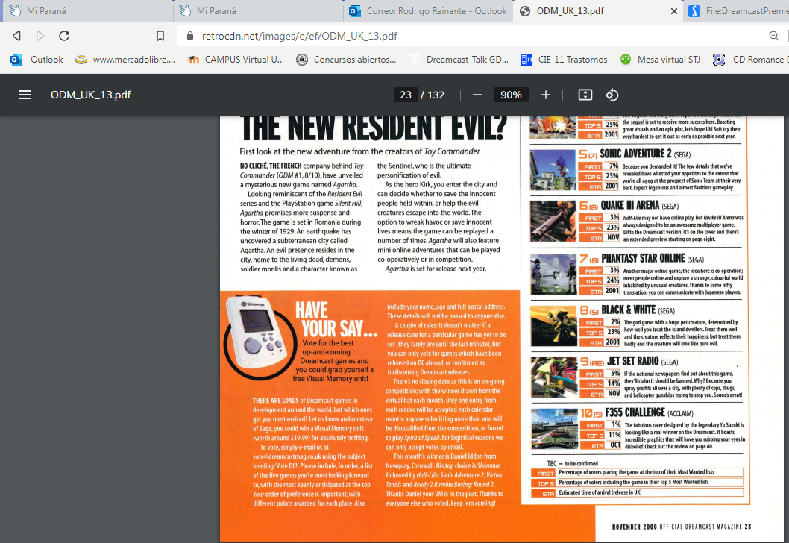Screen dimensions: 789x543
Task: Click the 'THE NEW RESIDENT EVIL?' headline
Action: [x=373, y=129]
